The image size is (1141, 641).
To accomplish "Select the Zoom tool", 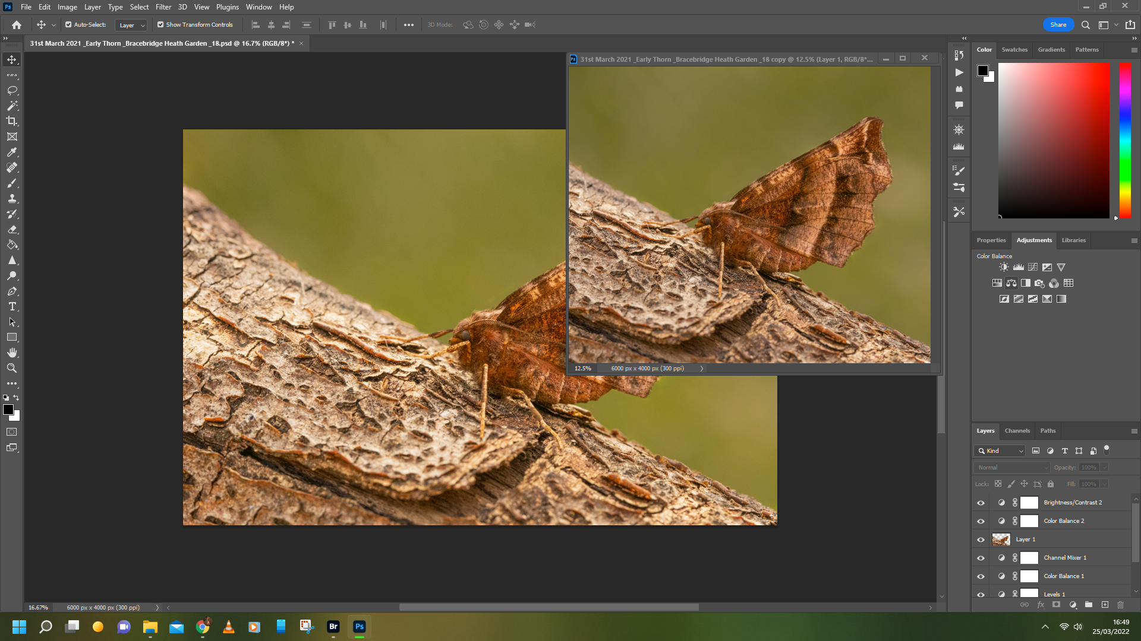I will pyautogui.click(x=12, y=368).
